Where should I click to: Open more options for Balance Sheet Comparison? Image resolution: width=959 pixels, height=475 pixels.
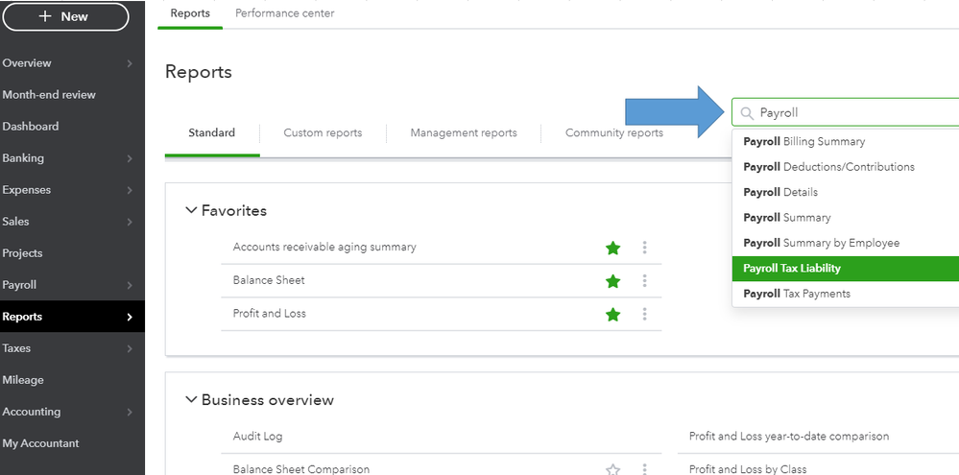click(644, 469)
